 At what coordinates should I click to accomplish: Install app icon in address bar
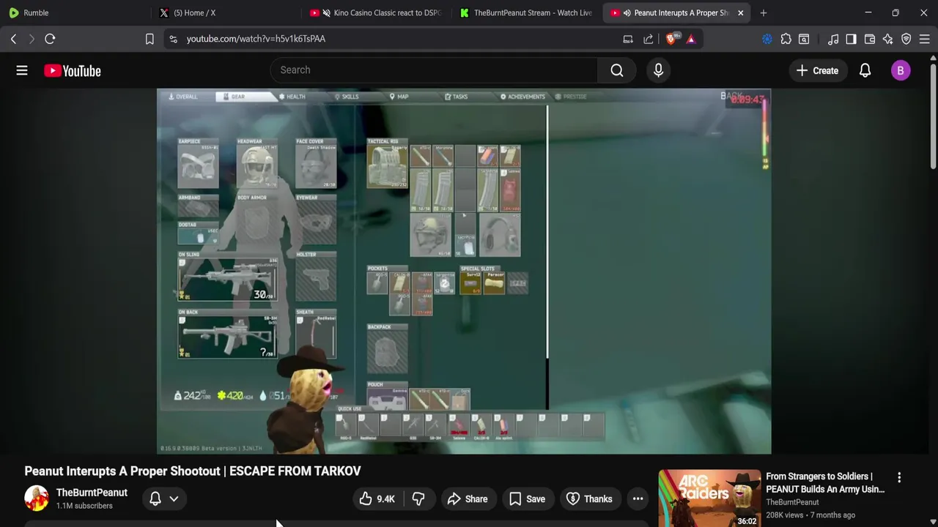pos(628,39)
